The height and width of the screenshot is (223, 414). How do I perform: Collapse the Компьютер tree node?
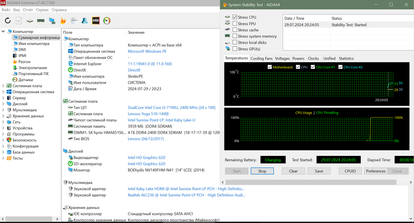(3, 31)
